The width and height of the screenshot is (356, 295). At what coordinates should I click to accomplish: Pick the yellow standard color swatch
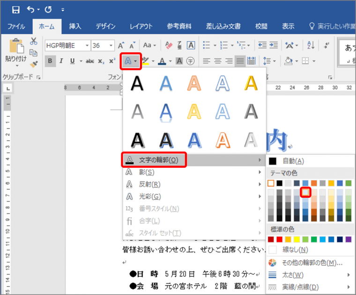[297, 239]
